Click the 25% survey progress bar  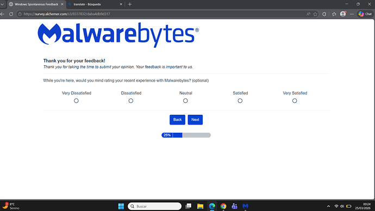tap(186, 135)
